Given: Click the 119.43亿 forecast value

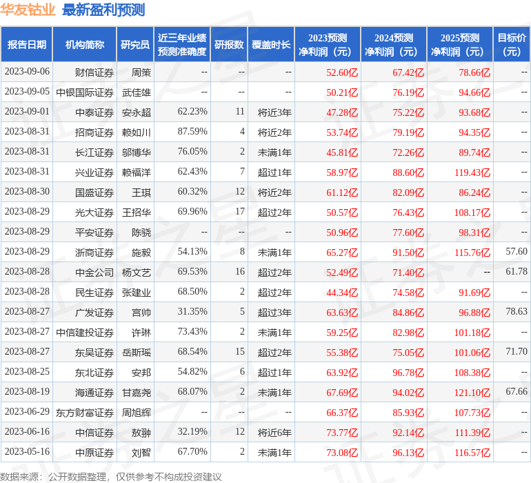Looking at the screenshot, I should tap(472, 172).
